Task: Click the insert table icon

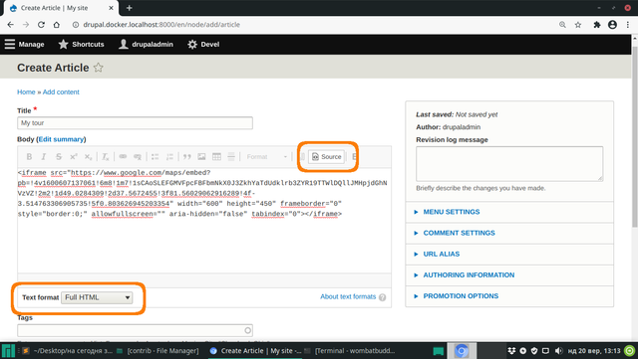Action: click(216, 157)
